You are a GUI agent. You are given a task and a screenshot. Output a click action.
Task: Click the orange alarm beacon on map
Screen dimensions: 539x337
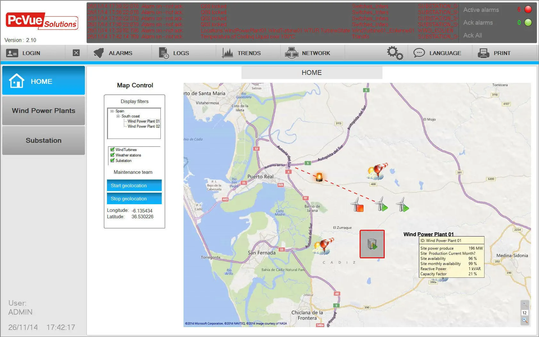coord(319,177)
